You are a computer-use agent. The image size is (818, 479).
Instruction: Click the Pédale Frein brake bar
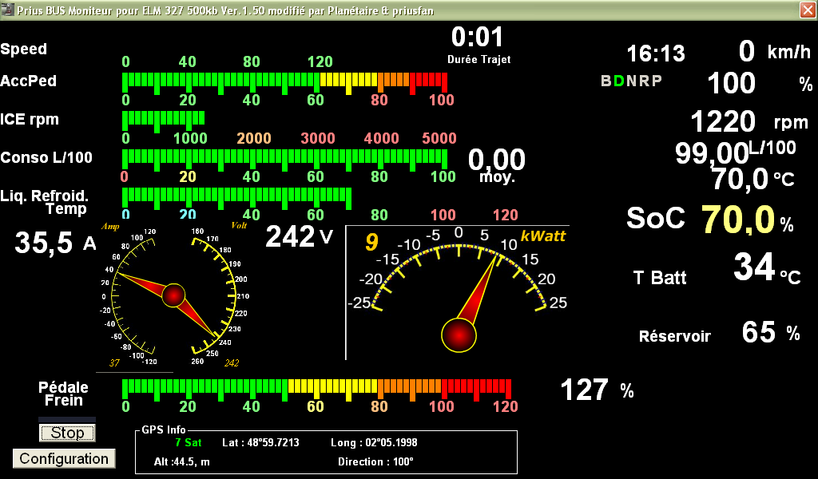(316, 387)
